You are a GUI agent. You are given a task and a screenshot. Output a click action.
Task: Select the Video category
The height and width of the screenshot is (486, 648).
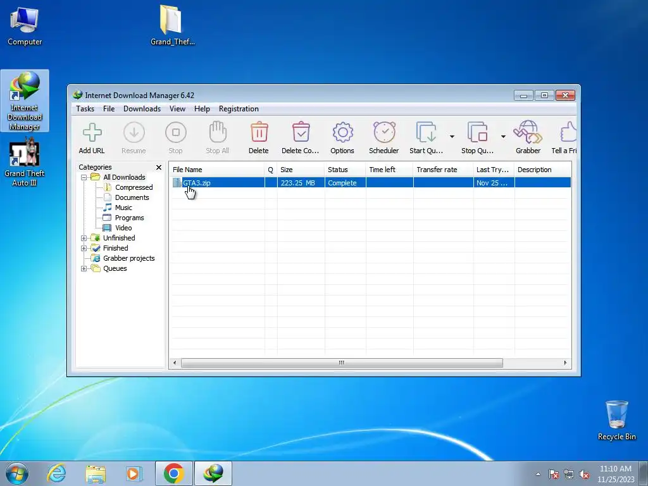123,228
